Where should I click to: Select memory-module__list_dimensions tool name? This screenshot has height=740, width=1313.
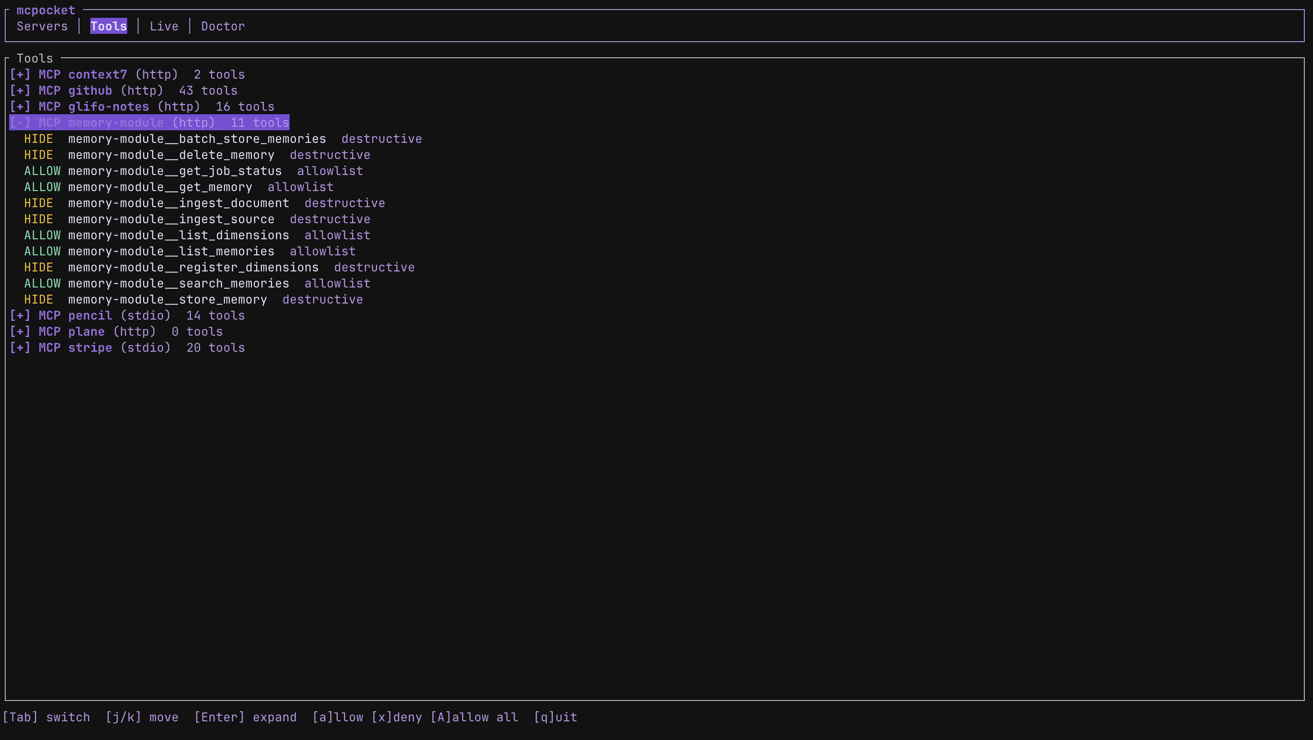pyautogui.click(x=179, y=235)
